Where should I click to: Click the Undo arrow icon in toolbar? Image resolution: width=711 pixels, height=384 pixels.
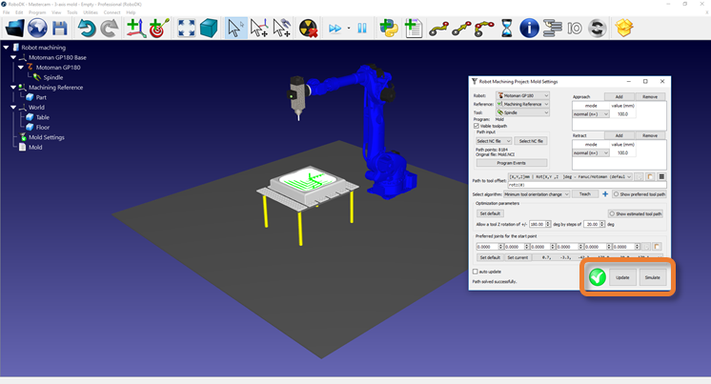tap(86, 29)
